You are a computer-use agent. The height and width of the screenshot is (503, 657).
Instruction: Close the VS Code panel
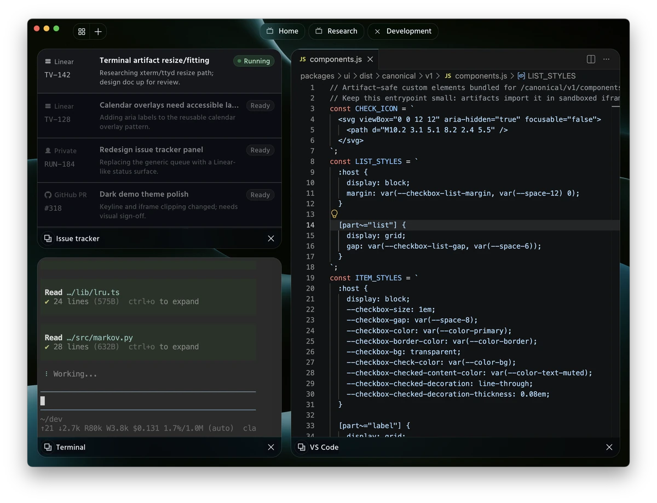pyautogui.click(x=609, y=447)
